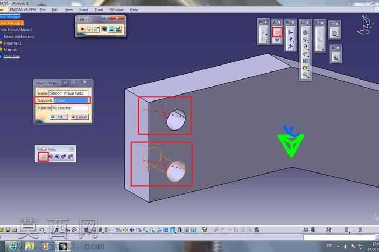Screen dimensions: 379x252
Task: Select Properties.1 in the tree
Action: [x=12, y=44]
